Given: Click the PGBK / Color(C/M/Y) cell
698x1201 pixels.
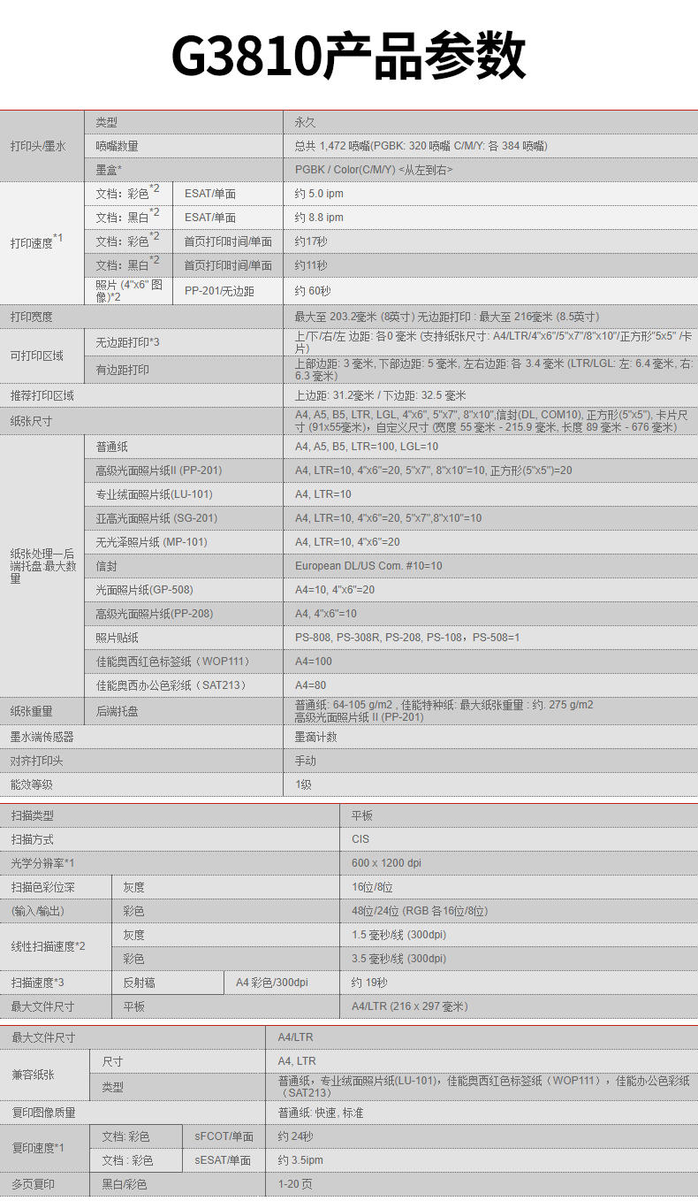Looking at the screenshot, I should tap(373, 170).
